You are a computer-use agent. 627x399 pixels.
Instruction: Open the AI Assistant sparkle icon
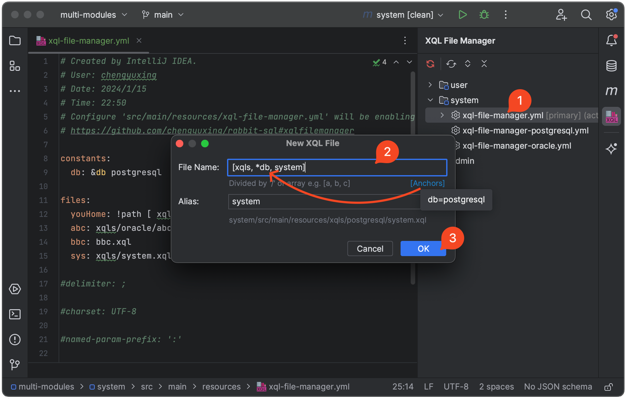[611, 148]
